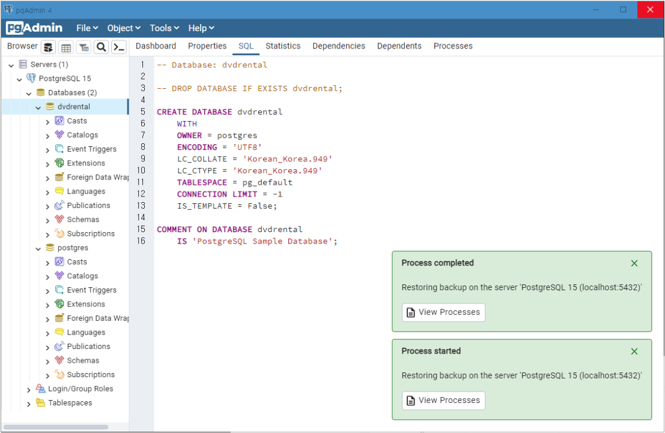Click the Login/Group Roles icon

(41, 388)
